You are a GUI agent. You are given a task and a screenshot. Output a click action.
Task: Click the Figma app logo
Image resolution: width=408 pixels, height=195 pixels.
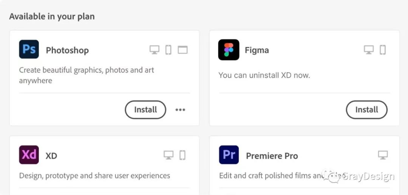point(229,50)
